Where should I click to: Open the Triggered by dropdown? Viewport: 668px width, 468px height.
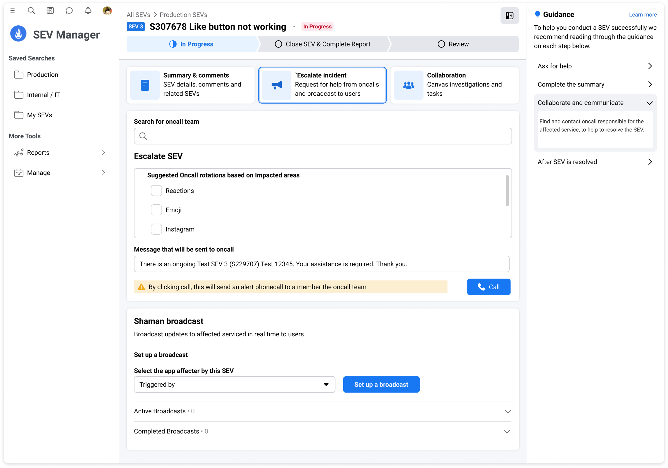tap(234, 385)
